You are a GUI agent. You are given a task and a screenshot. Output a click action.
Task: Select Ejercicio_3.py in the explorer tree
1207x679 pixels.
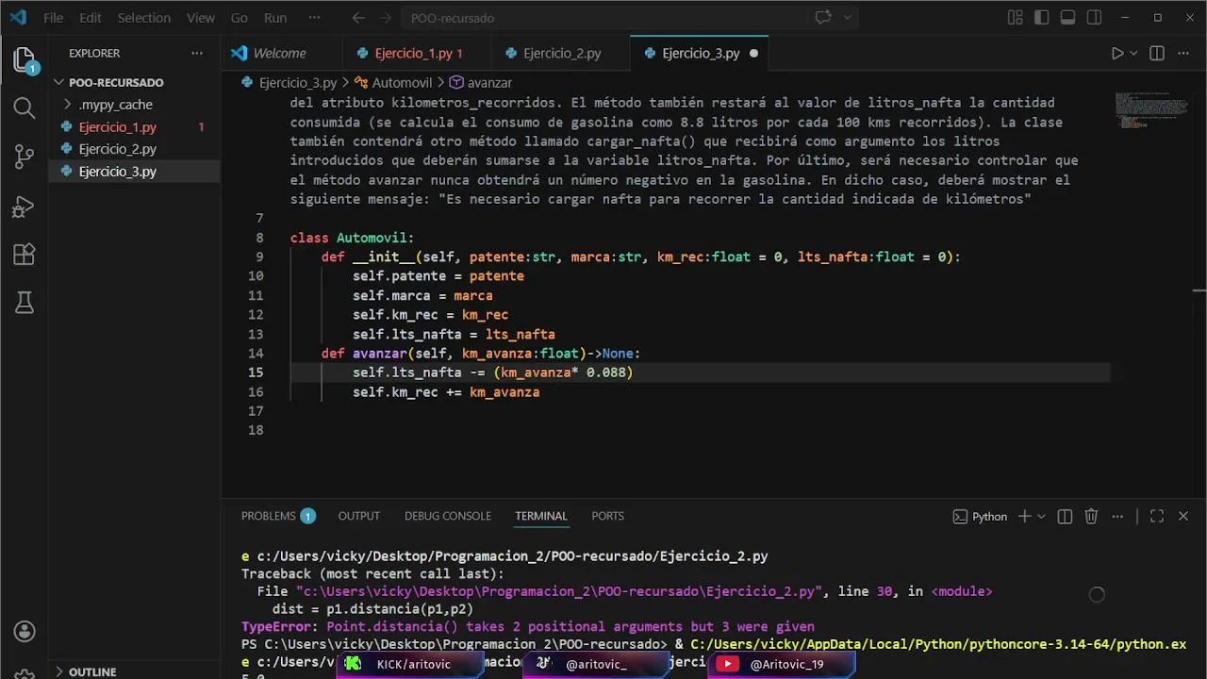[x=134, y=172]
